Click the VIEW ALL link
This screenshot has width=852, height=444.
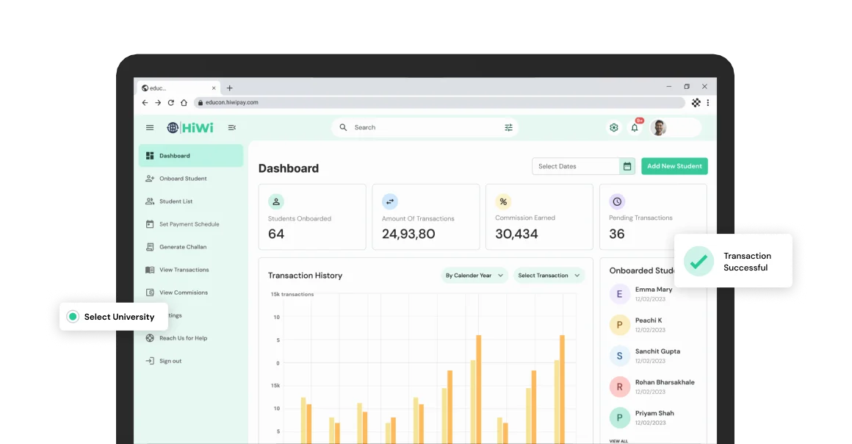[x=618, y=441]
